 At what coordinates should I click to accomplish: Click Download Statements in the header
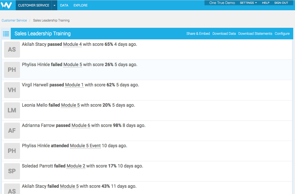[255, 34]
